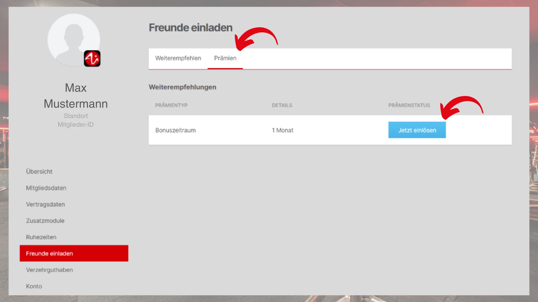This screenshot has width=538, height=302.
Task: Go to Mitgliedsdaten in the sidebar
Action: (46, 188)
